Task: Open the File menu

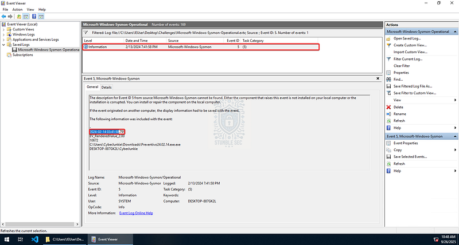Action: click(x=5, y=10)
